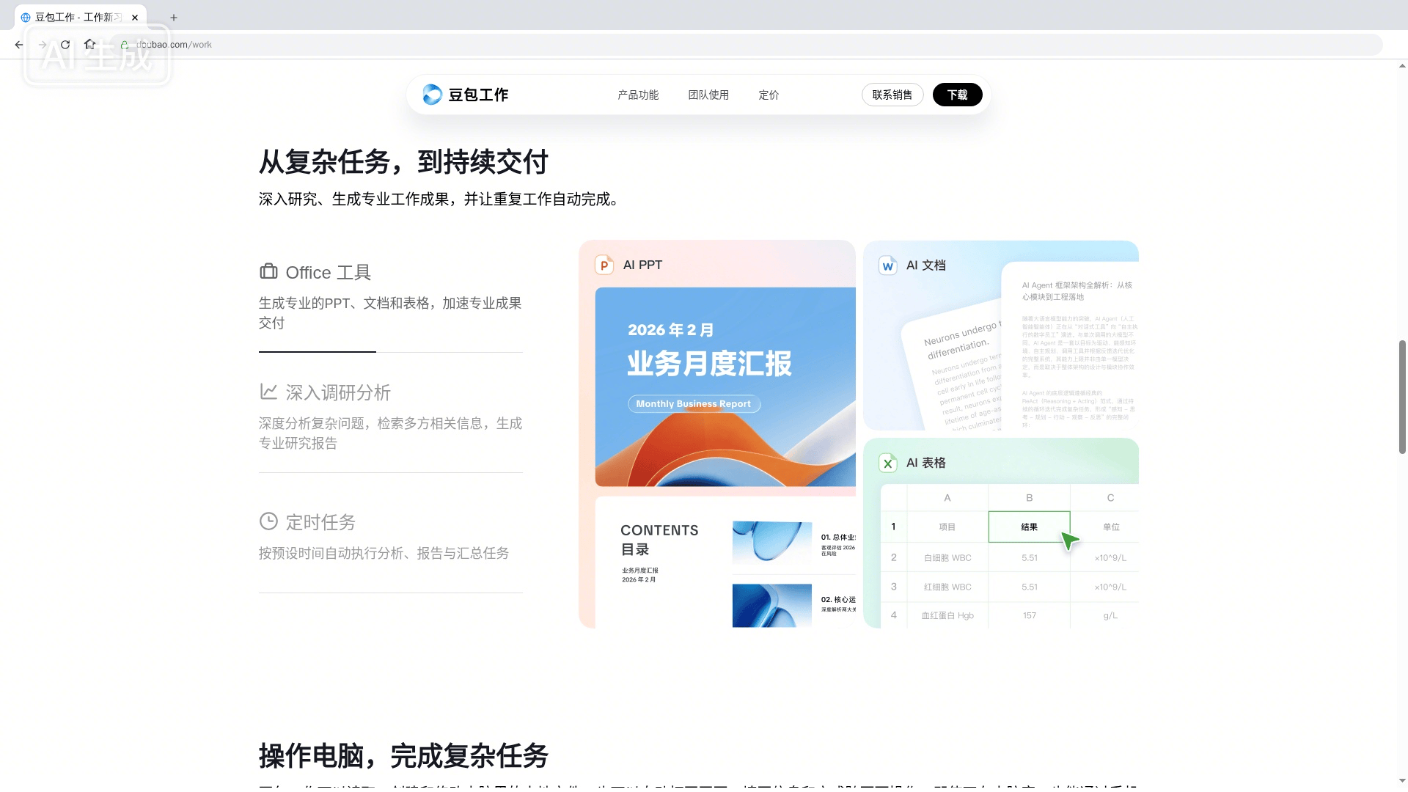Open 产品功能 in the navigation bar

coord(638,95)
